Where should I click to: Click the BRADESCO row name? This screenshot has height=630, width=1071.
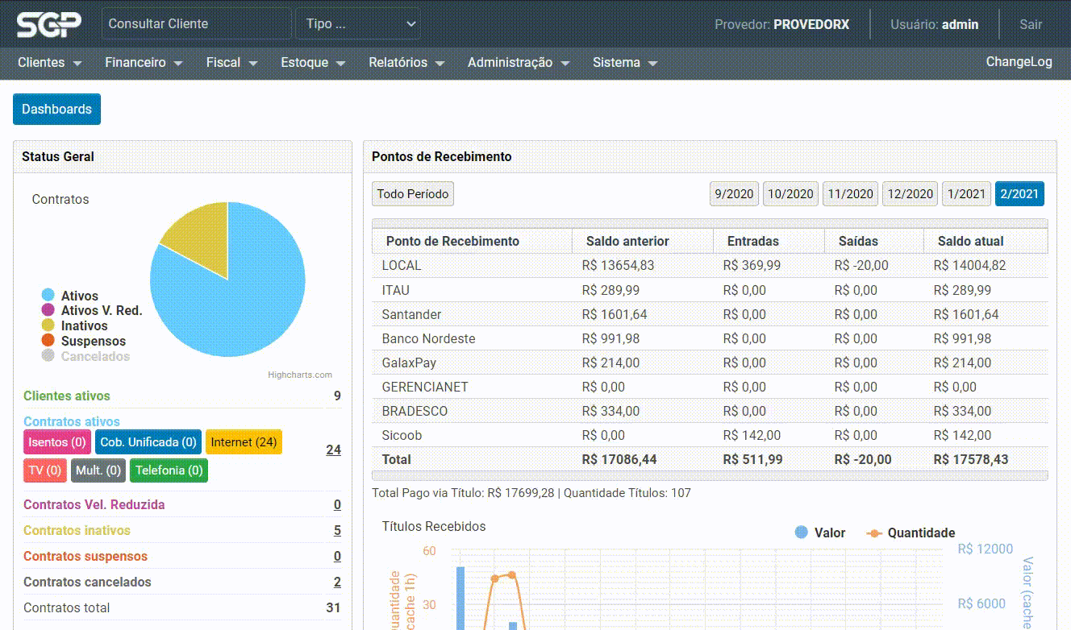click(415, 411)
